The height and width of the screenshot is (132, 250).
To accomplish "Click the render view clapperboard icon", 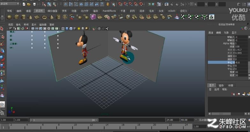I will (x=166, y=4).
